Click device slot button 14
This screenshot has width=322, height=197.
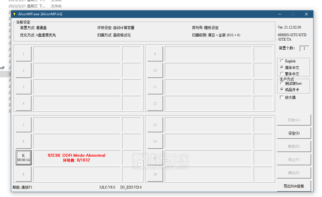tap(155, 141)
